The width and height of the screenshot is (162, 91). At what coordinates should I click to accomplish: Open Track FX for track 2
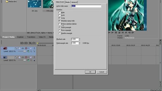pyautogui.click(x=23, y=57)
